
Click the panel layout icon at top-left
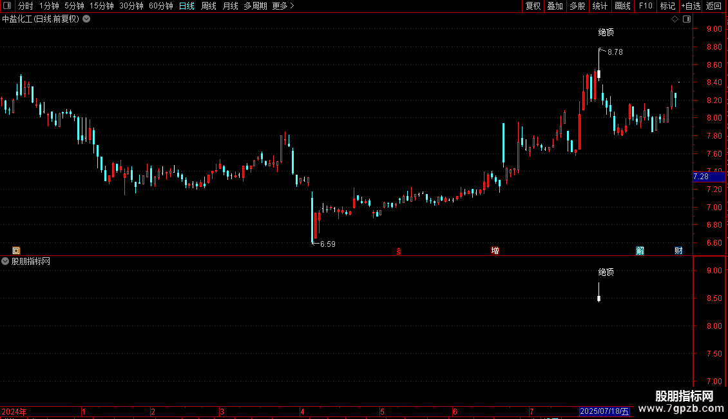tap(7, 6)
